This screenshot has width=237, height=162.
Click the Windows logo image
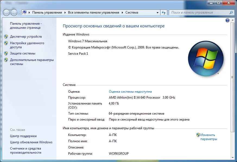(206, 59)
